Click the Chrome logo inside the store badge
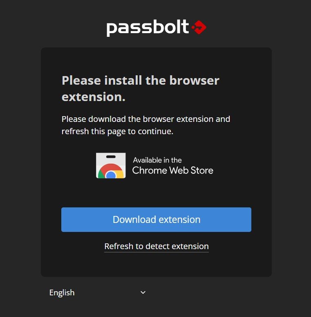This screenshot has height=317, width=311. 111,172
